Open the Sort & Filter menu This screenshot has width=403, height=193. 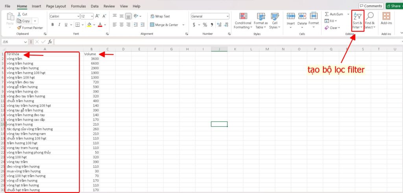point(357,21)
